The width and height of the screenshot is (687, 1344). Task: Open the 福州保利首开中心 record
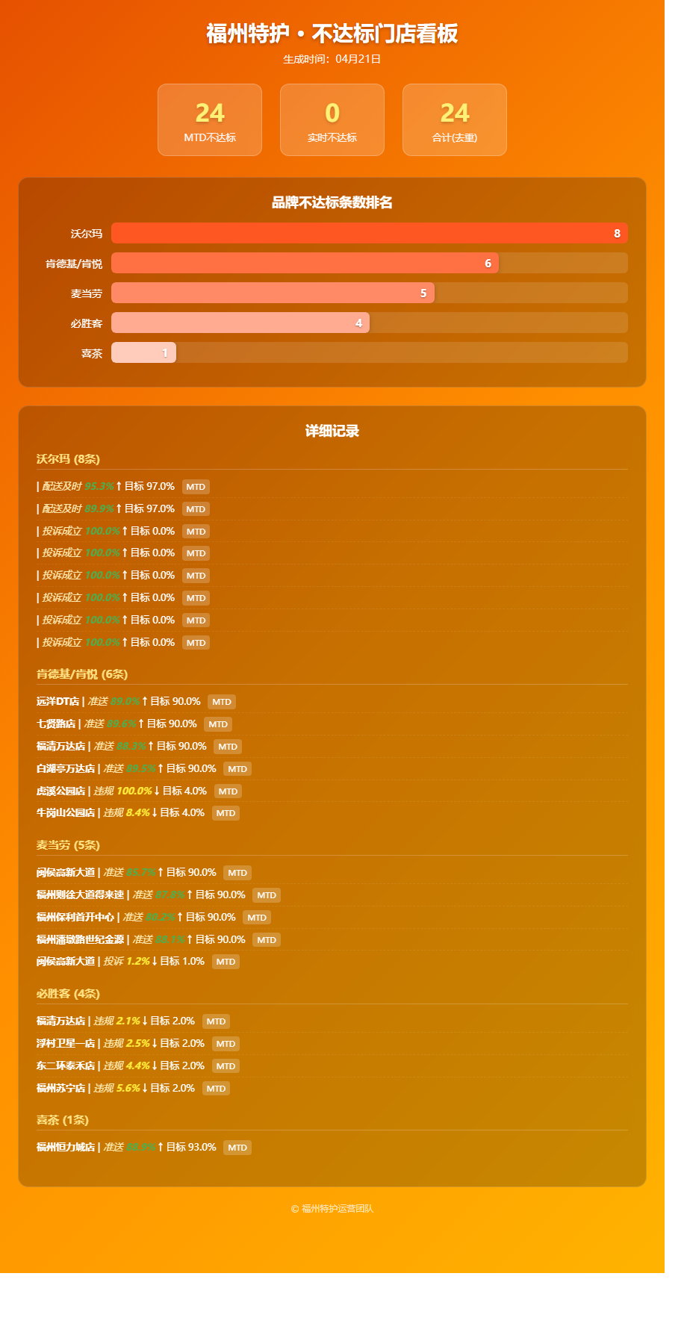tap(332, 918)
